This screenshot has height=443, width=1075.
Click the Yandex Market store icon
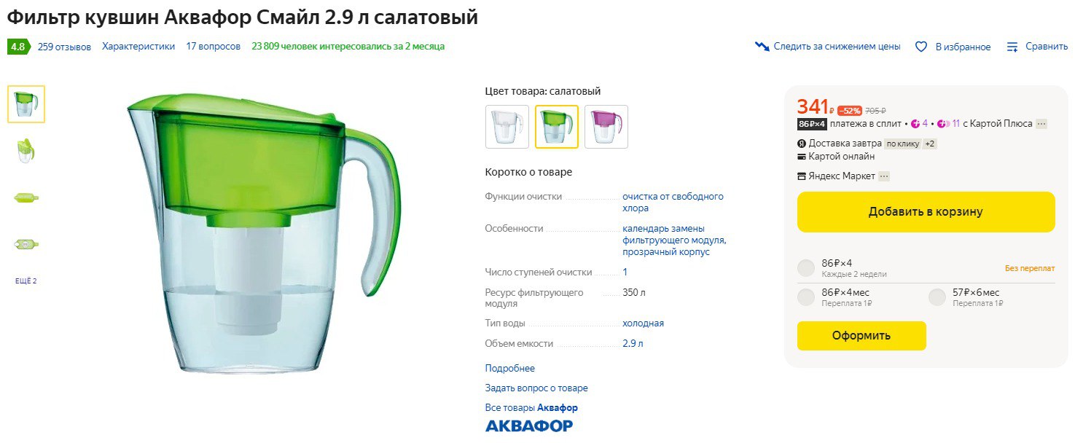point(802,176)
